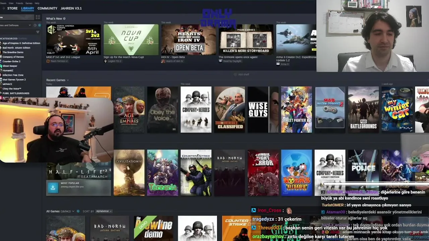The height and width of the screenshot is (241, 429).
Task: Toggle All Games ready-to-play filter icon
Action: click(78, 211)
